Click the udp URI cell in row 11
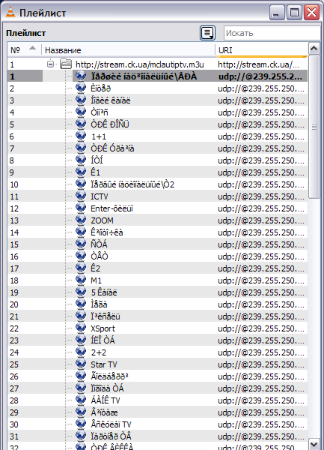 [261, 196]
